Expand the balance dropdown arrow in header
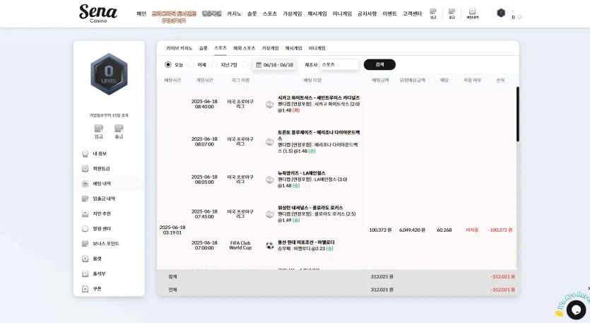The image size is (590, 323). tap(519, 18)
